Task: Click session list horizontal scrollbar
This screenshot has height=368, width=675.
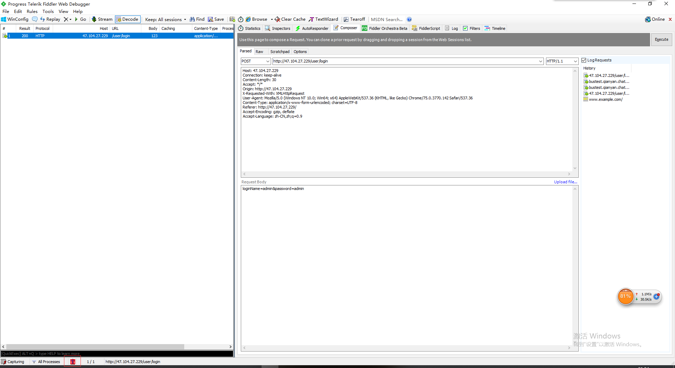Action: [x=95, y=347]
